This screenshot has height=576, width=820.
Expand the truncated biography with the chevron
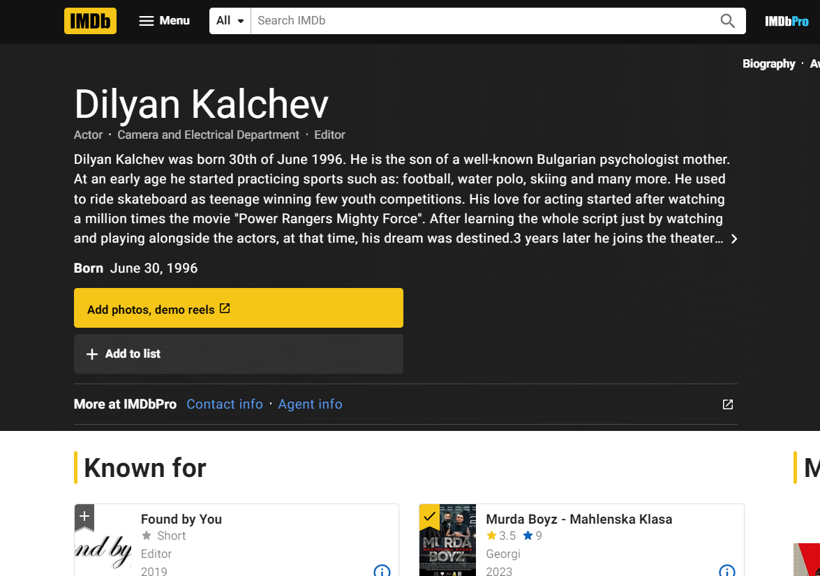click(734, 238)
